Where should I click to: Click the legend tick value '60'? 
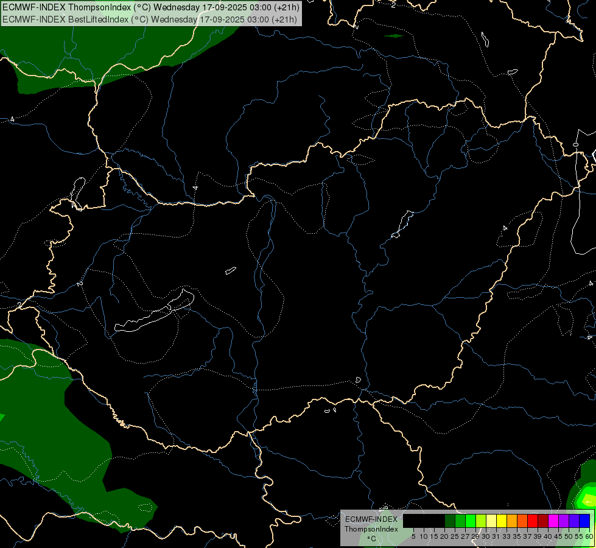[x=589, y=536]
